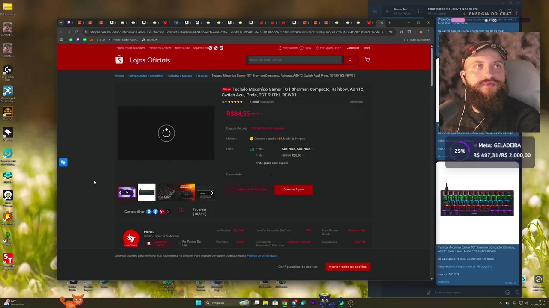Image resolution: width=549 pixels, height=308 pixels.
Task: Open the keyboard image in Telegram chat
Action: click(x=477, y=203)
